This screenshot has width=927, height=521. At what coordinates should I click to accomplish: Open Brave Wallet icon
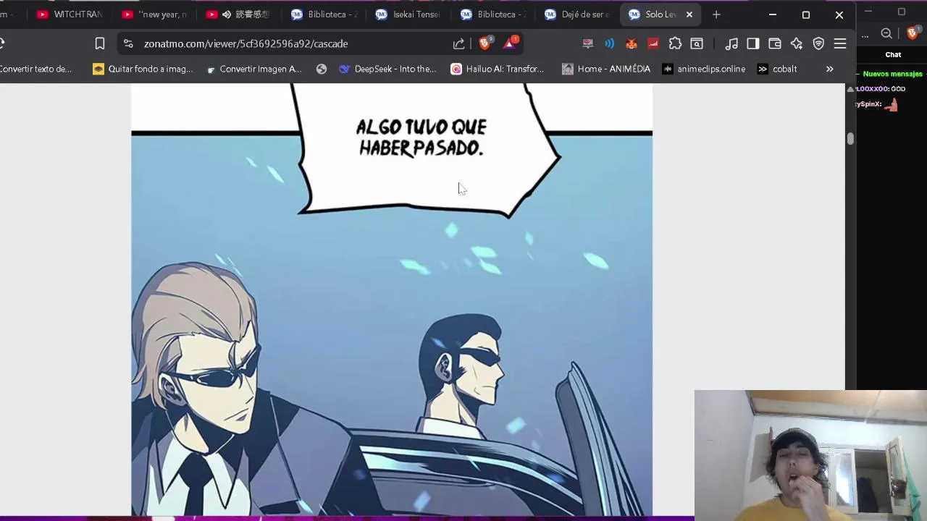pyautogui.click(x=775, y=43)
